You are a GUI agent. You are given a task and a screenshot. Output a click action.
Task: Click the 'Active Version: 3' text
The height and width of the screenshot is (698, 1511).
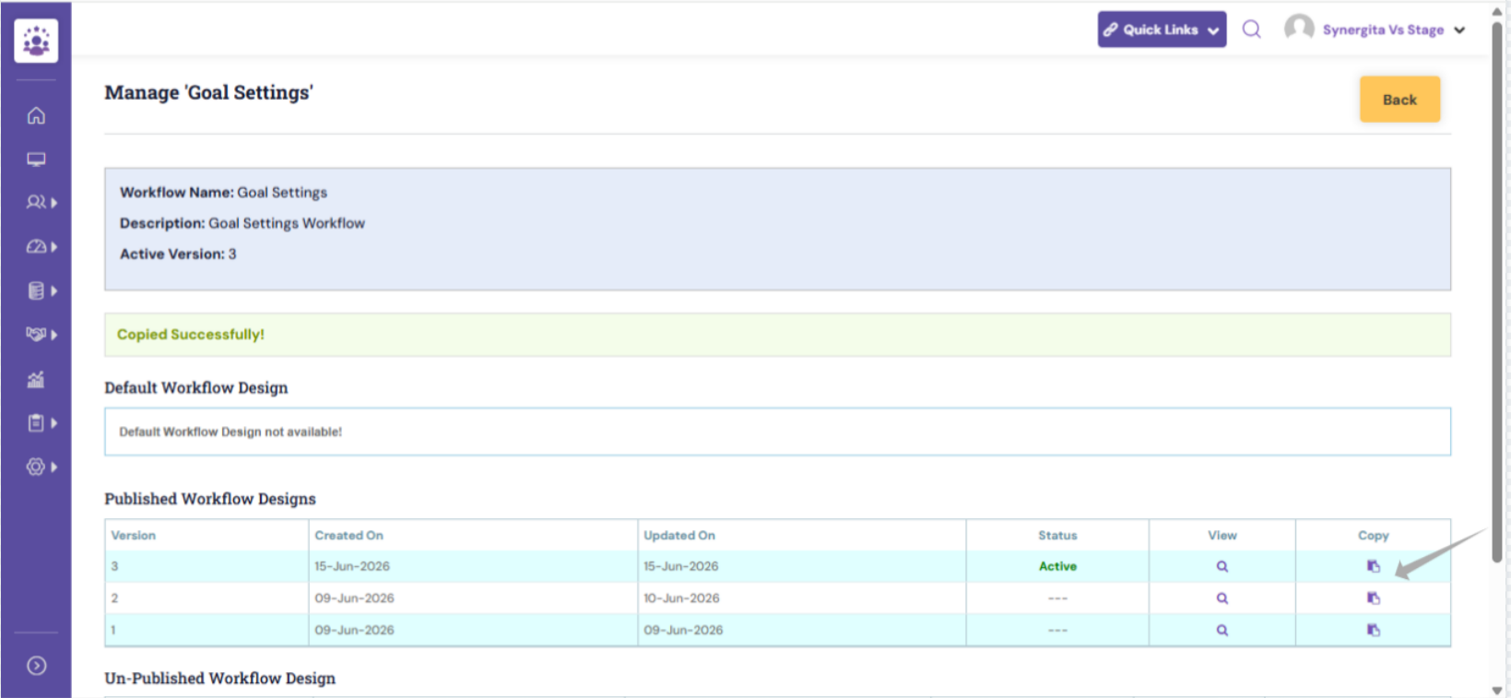coord(178,254)
